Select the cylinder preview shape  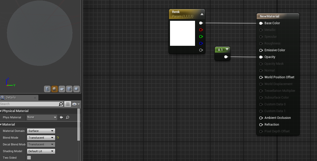click(x=47, y=89)
